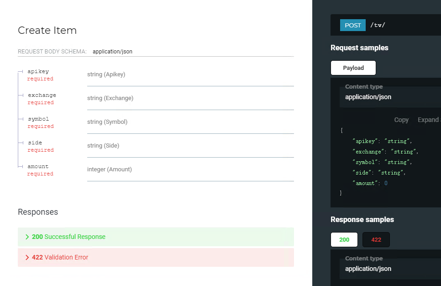Image resolution: width=441 pixels, height=286 pixels.
Task: Copy the request sample JSON
Action: click(401, 120)
